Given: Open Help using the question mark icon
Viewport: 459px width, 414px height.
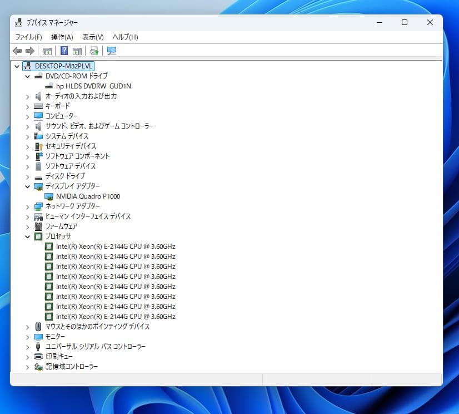Looking at the screenshot, I should click(64, 51).
